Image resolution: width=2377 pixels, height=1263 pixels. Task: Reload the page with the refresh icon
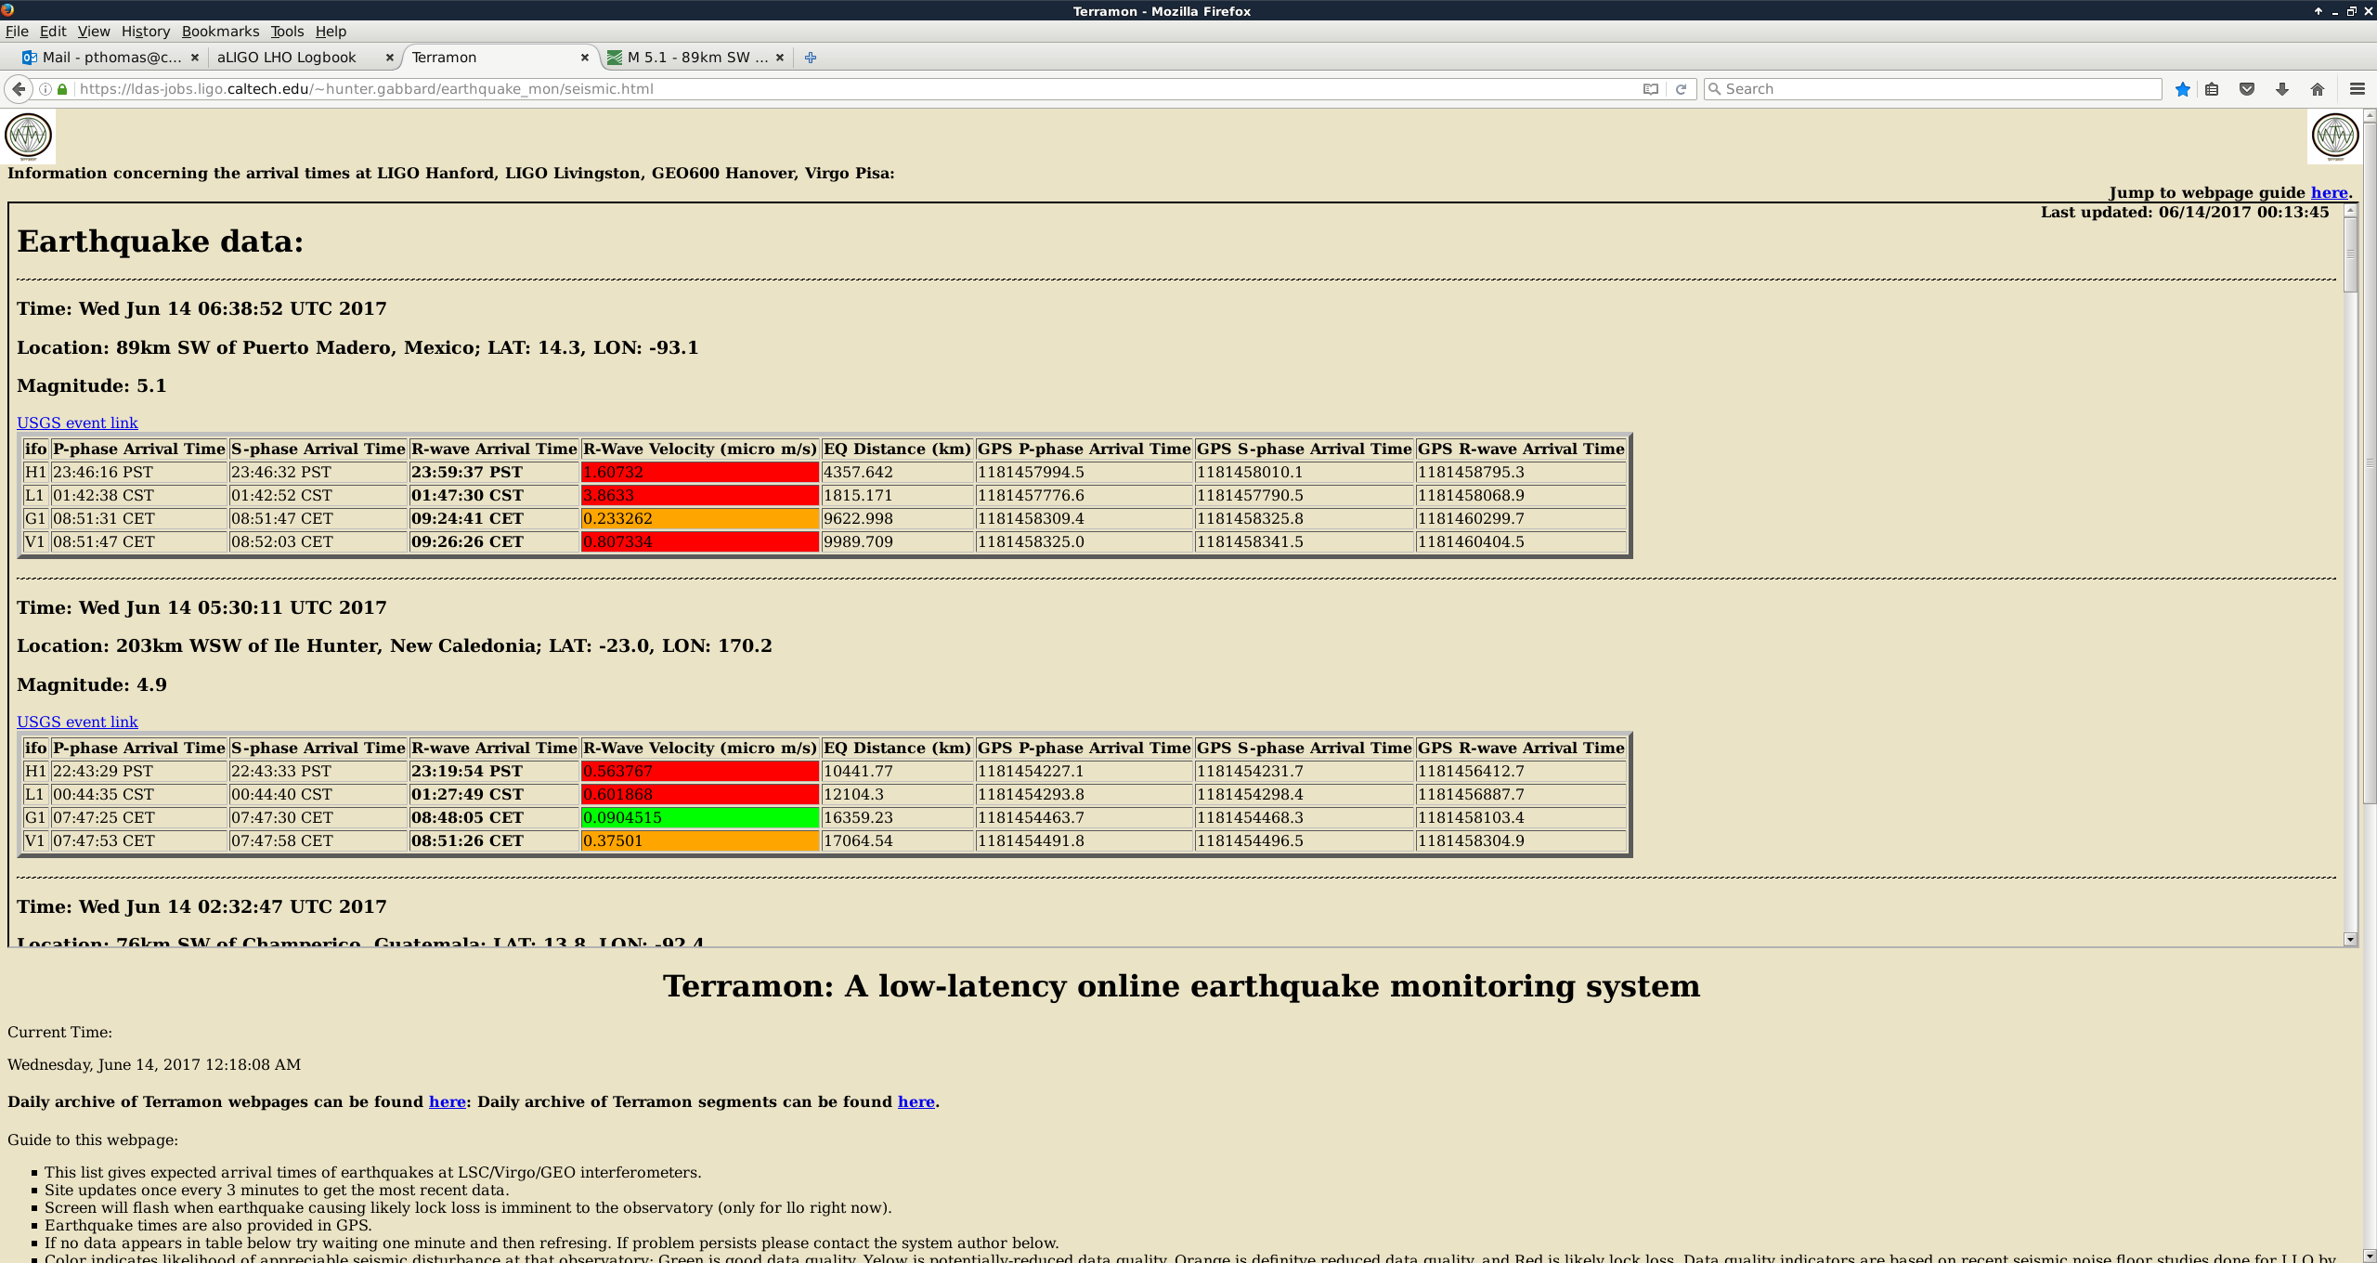click(x=1681, y=89)
